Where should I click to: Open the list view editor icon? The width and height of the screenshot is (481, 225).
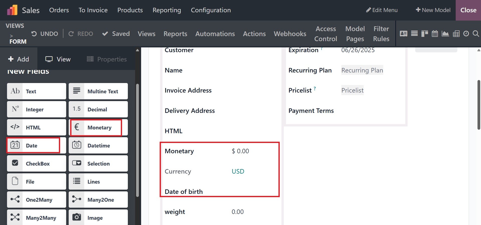[414, 34]
